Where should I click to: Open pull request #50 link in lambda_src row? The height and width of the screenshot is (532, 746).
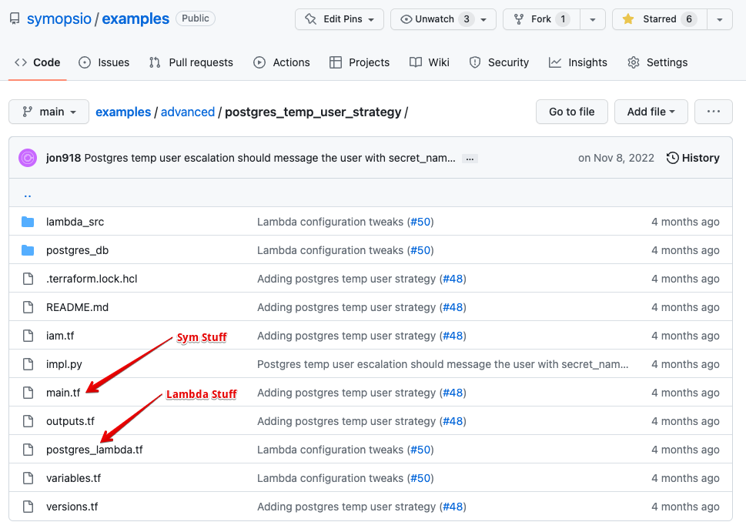coord(420,222)
